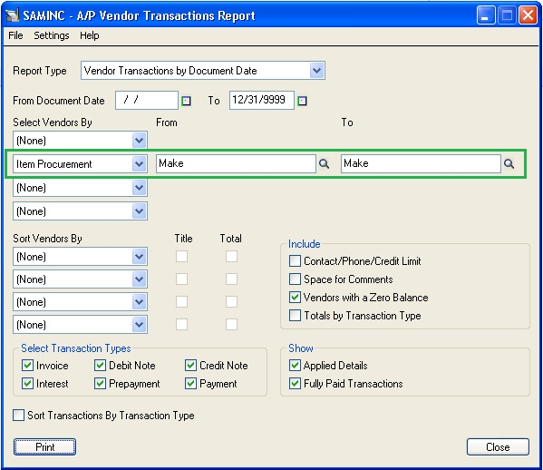Viewport: 543px width, 470px height.
Task: Open the Item Procurement dropdown list
Action: [x=140, y=163]
